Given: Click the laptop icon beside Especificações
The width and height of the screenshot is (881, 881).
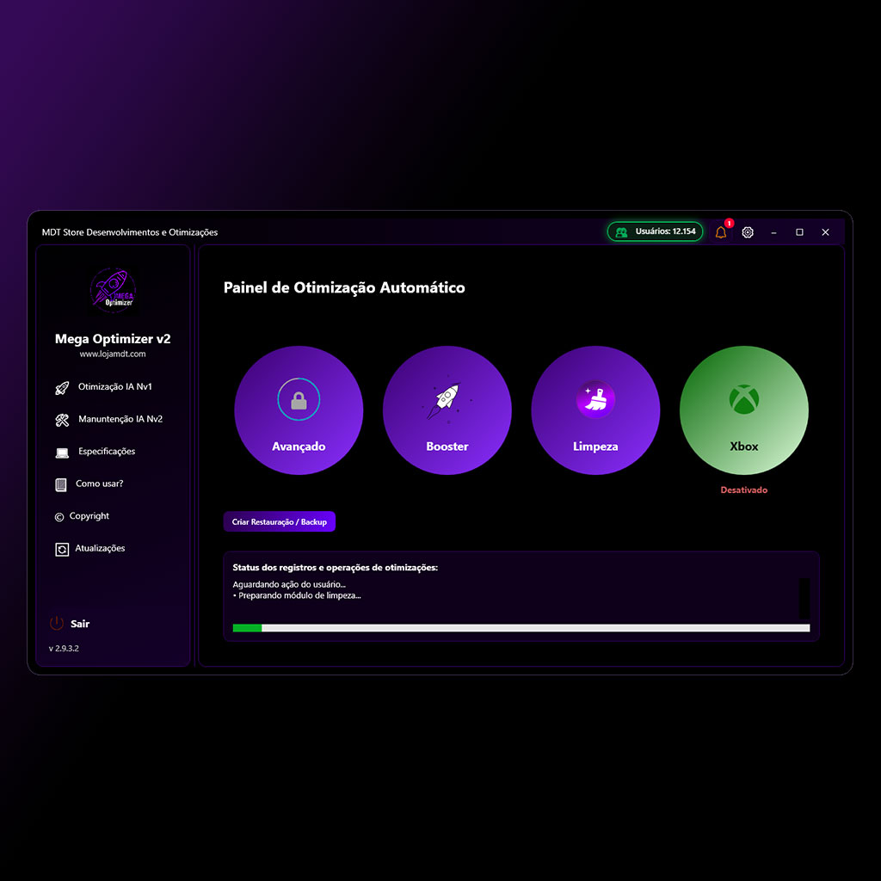Looking at the screenshot, I should (62, 453).
